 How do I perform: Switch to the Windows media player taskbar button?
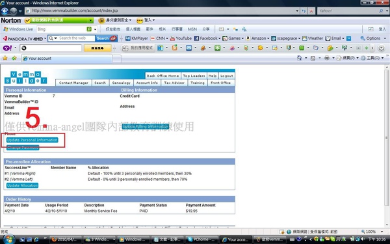pyautogui.click(x=133, y=239)
